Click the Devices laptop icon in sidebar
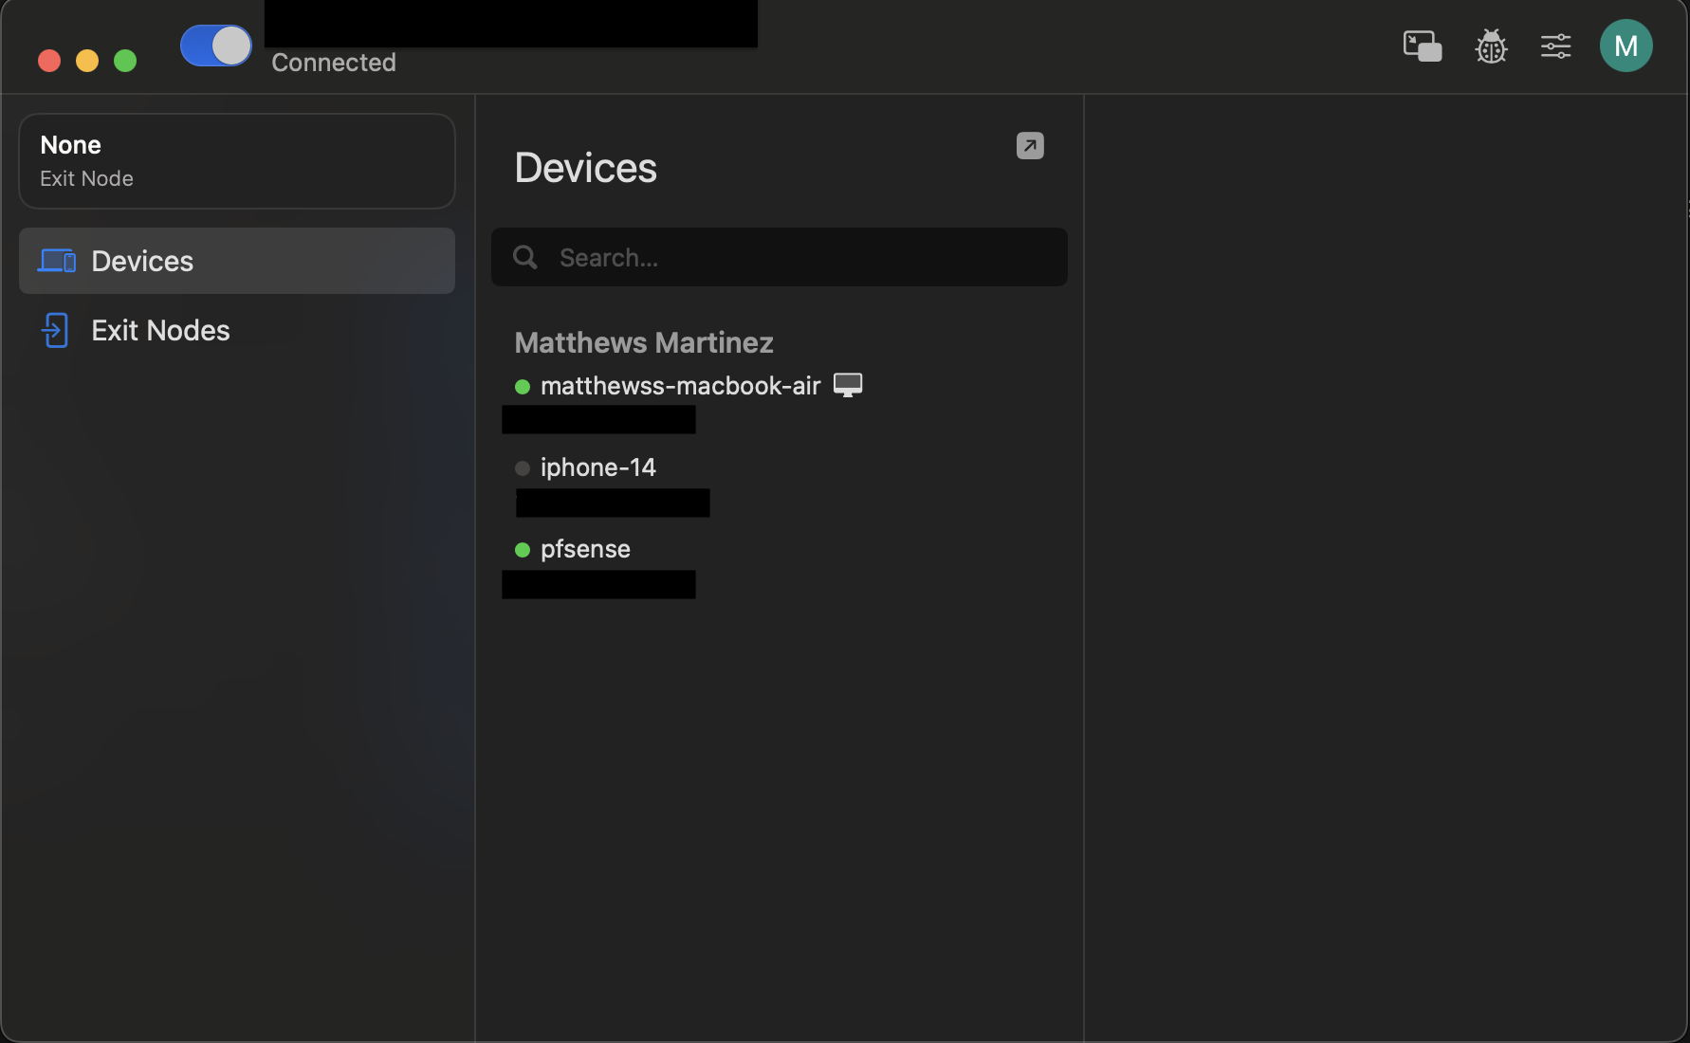 57,261
